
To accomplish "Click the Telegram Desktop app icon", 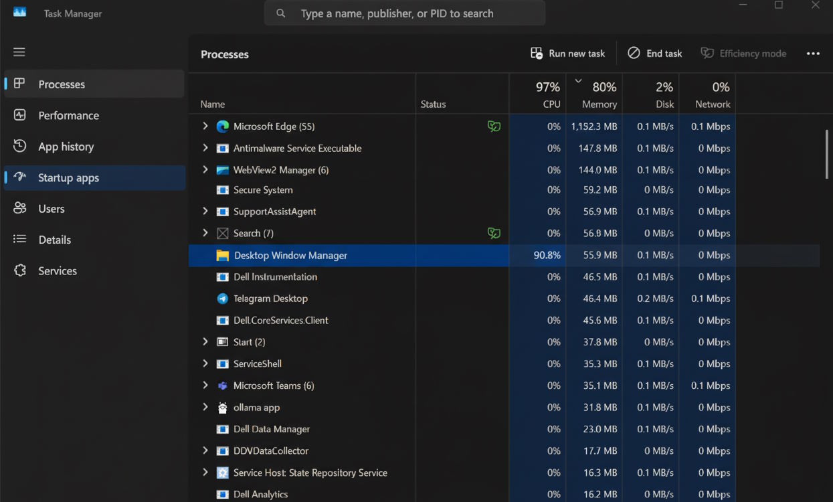I will [x=223, y=299].
